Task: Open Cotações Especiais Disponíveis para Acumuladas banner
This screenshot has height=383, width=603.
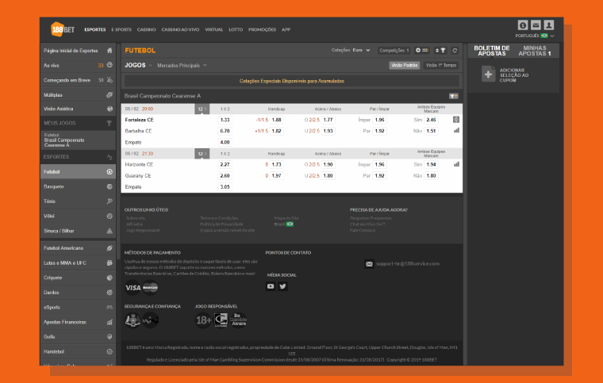Action: click(291, 81)
